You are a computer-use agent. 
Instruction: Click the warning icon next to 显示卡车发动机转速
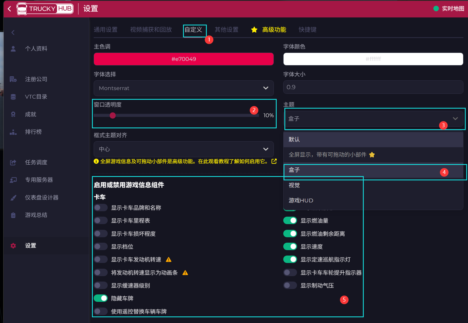(x=169, y=260)
